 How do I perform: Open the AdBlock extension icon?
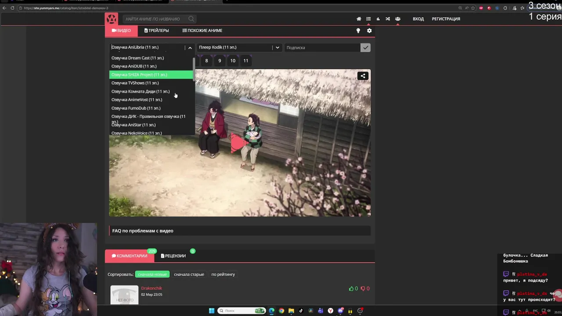(481, 8)
